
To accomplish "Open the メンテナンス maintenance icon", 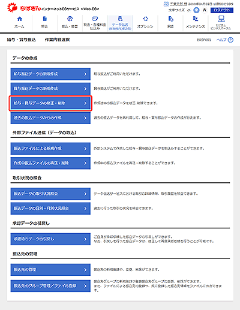I will tap(196, 19).
